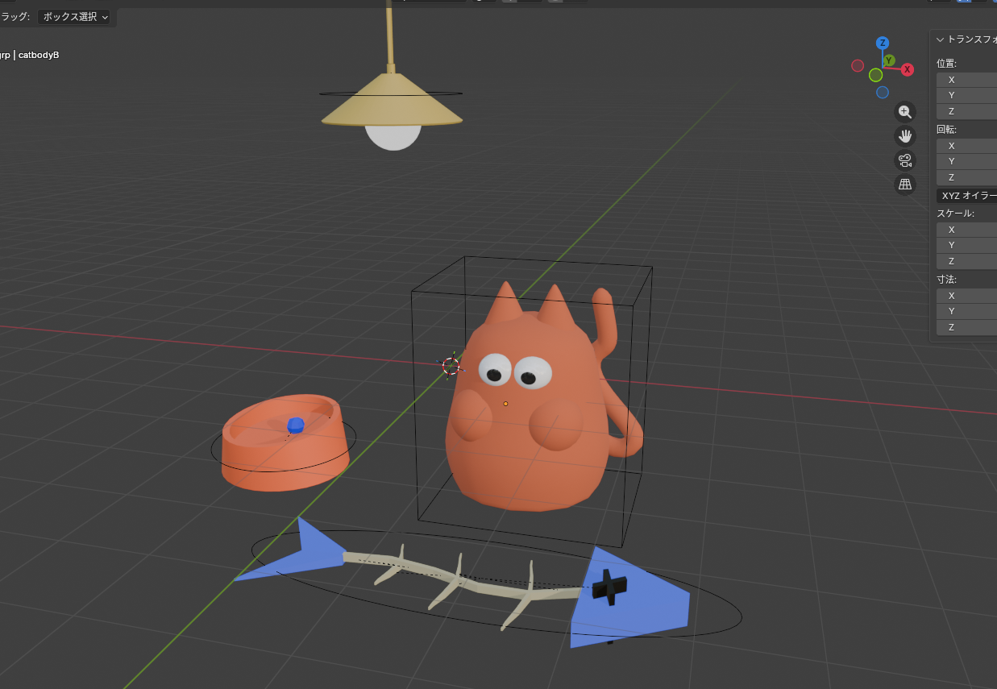997x689 pixels.
Task: Click the green Y axis label on gizmo
Action: click(889, 60)
